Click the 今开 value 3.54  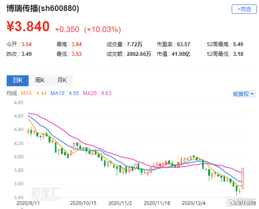(26, 44)
